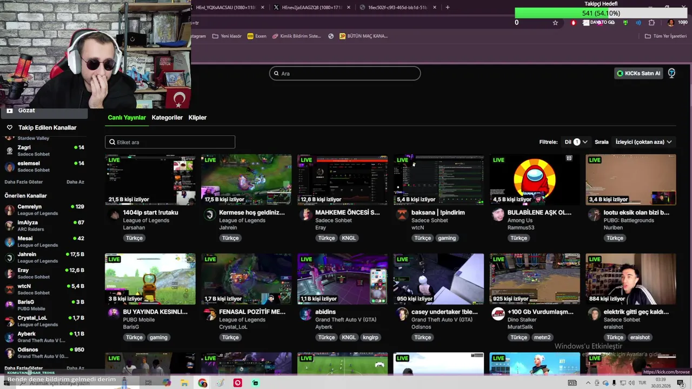
Task: Open a new browser tab with plus
Action: coord(448,8)
